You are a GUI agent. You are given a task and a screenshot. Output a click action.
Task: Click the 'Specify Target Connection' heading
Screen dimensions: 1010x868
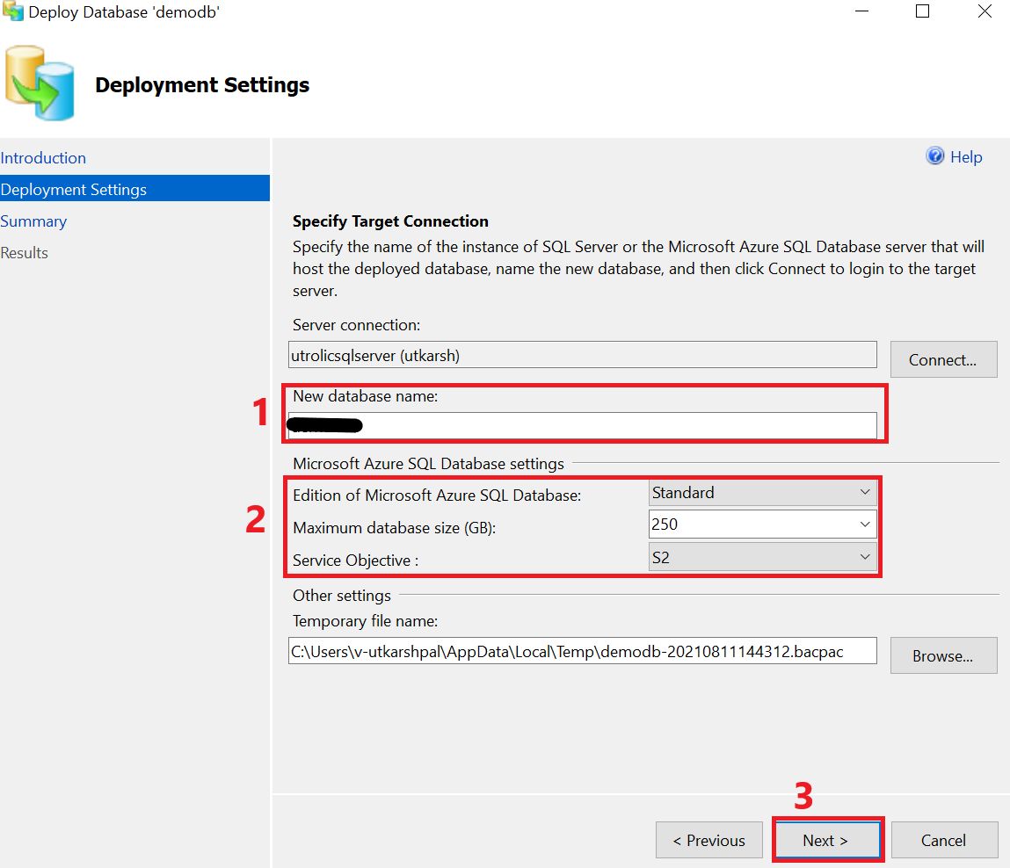point(390,221)
